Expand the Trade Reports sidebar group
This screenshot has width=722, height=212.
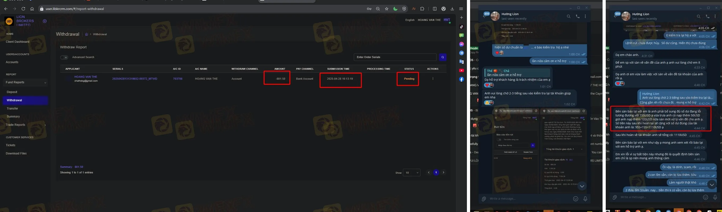(26, 125)
